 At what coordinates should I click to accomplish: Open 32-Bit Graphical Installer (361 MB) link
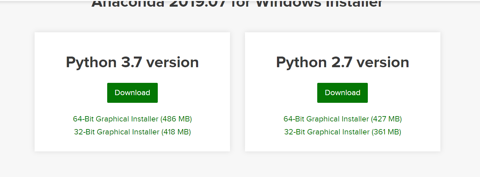pyautogui.click(x=343, y=132)
